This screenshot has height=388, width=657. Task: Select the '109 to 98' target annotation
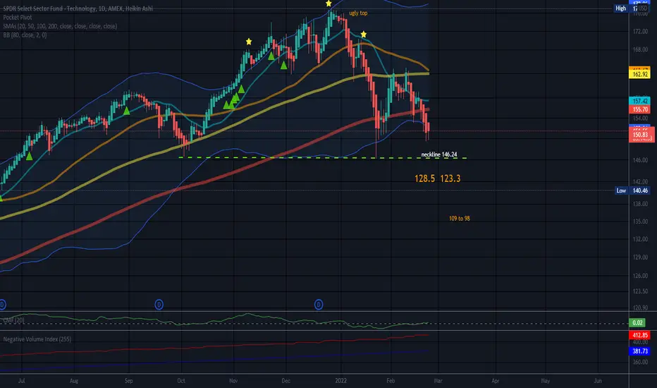[x=459, y=218]
